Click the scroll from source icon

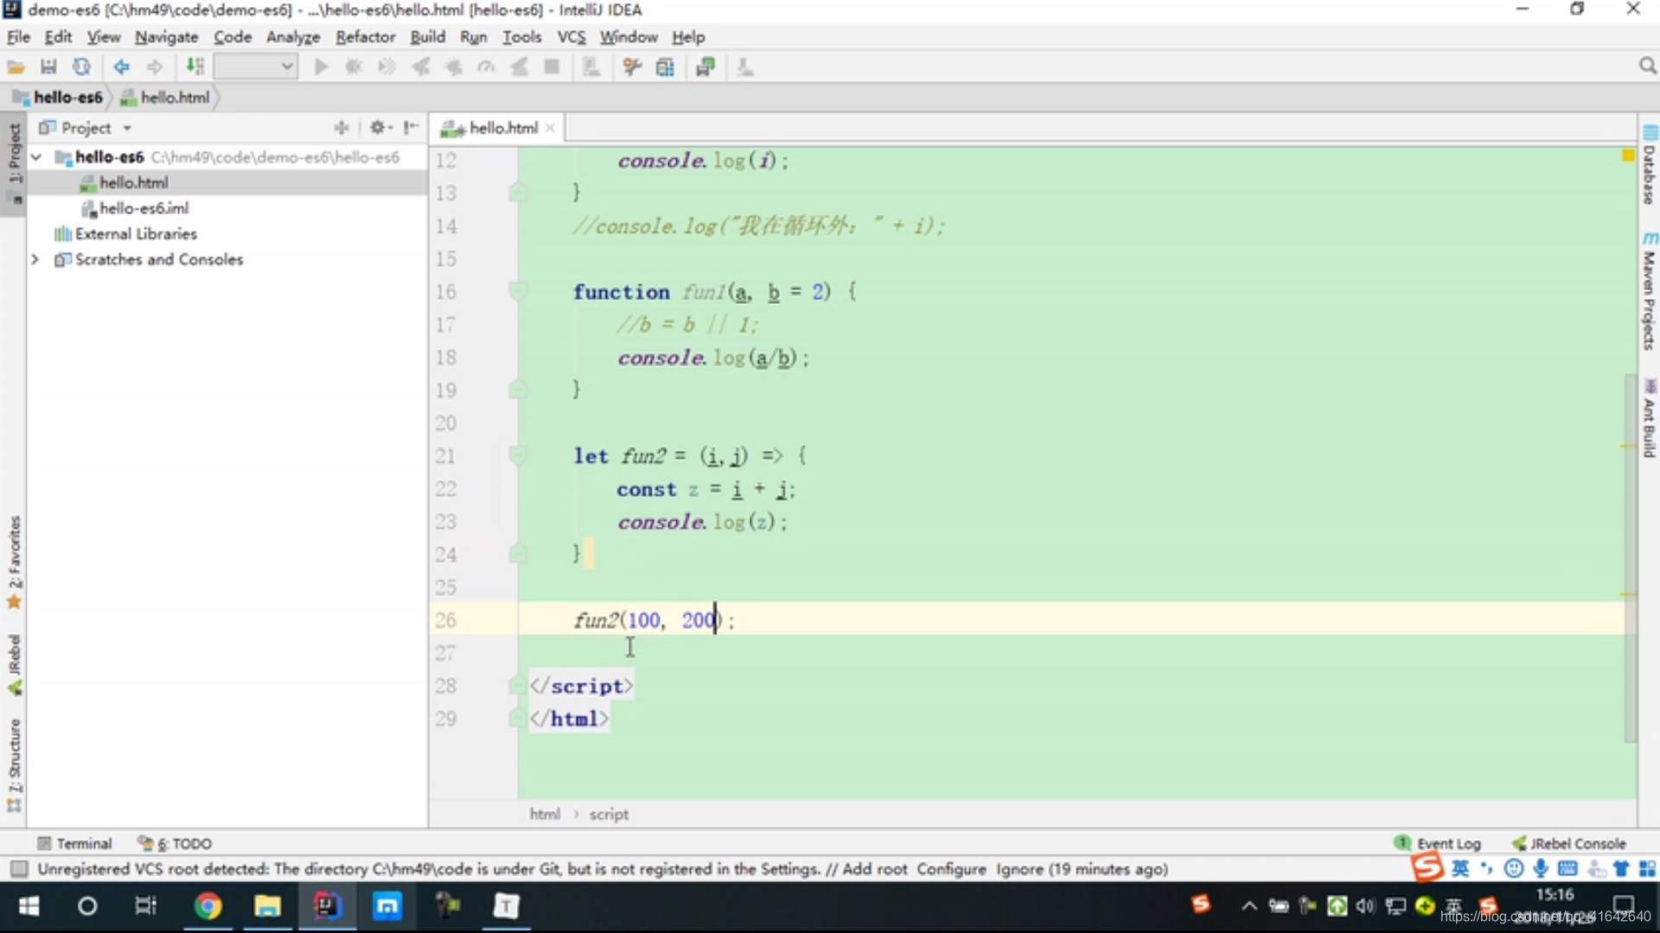(342, 128)
